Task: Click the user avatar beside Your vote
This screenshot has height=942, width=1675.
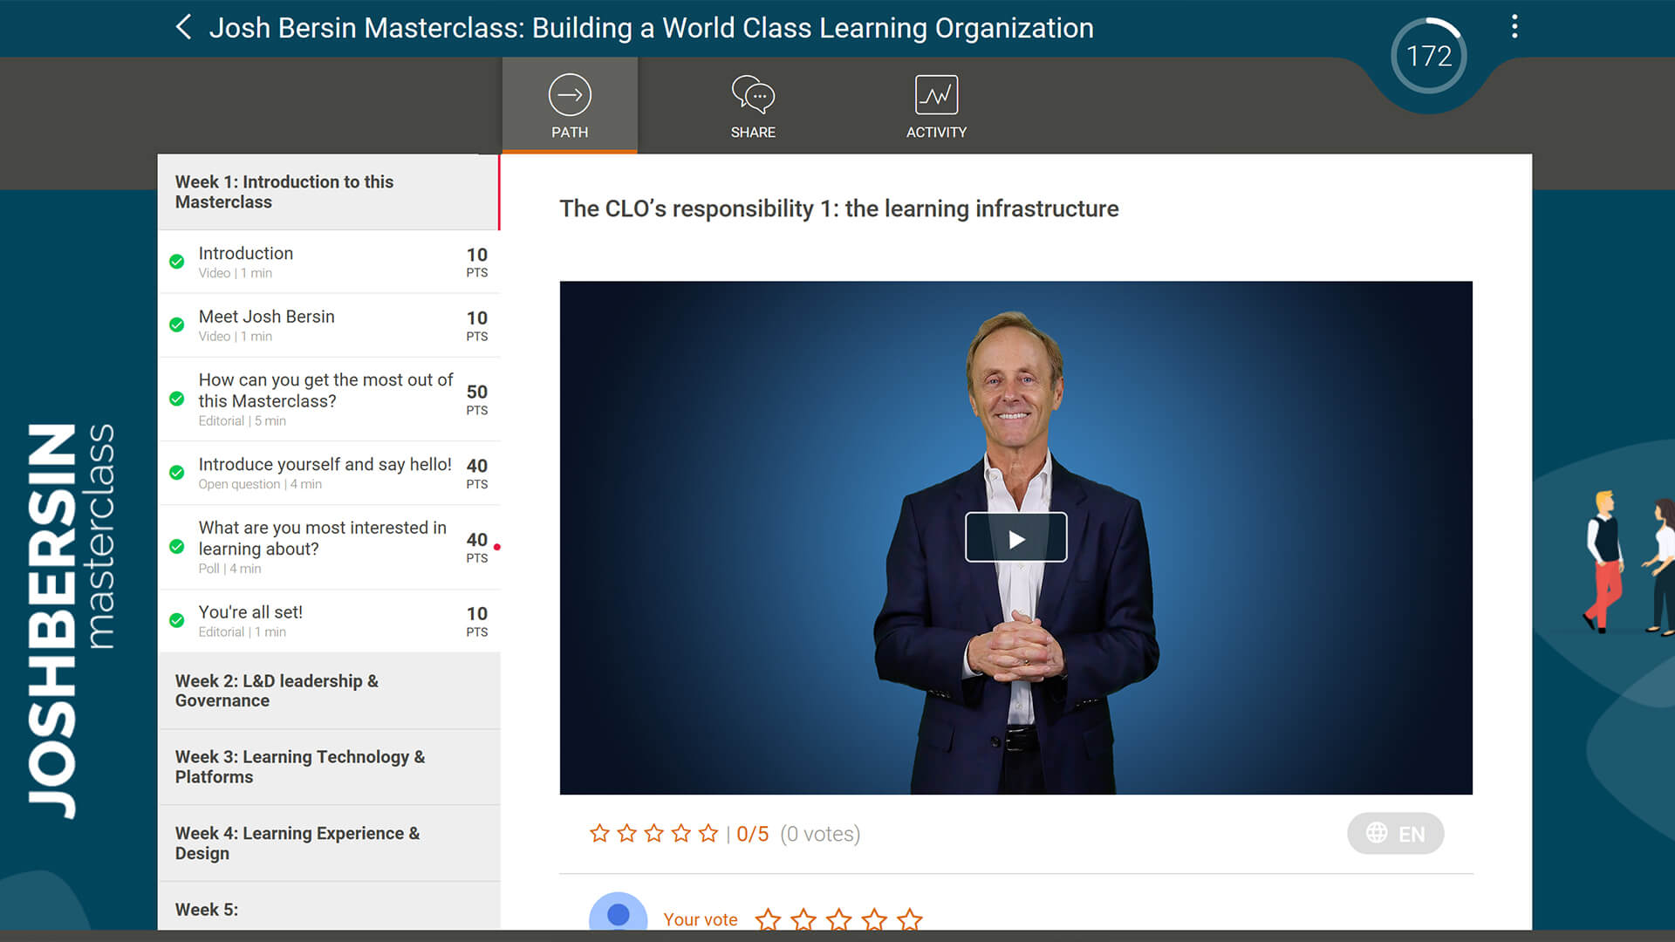Action: [618, 914]
